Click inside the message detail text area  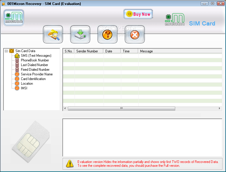(x=142, y=138)
